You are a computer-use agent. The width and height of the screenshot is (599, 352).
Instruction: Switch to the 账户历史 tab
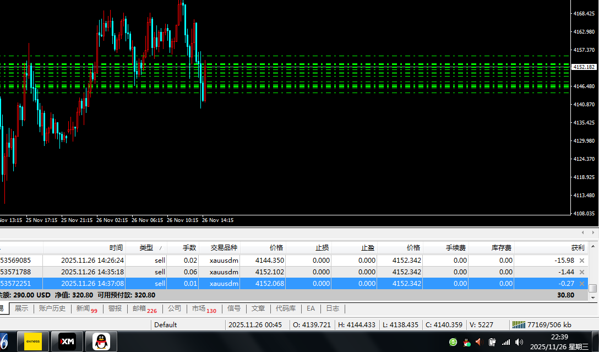[52, 309]
